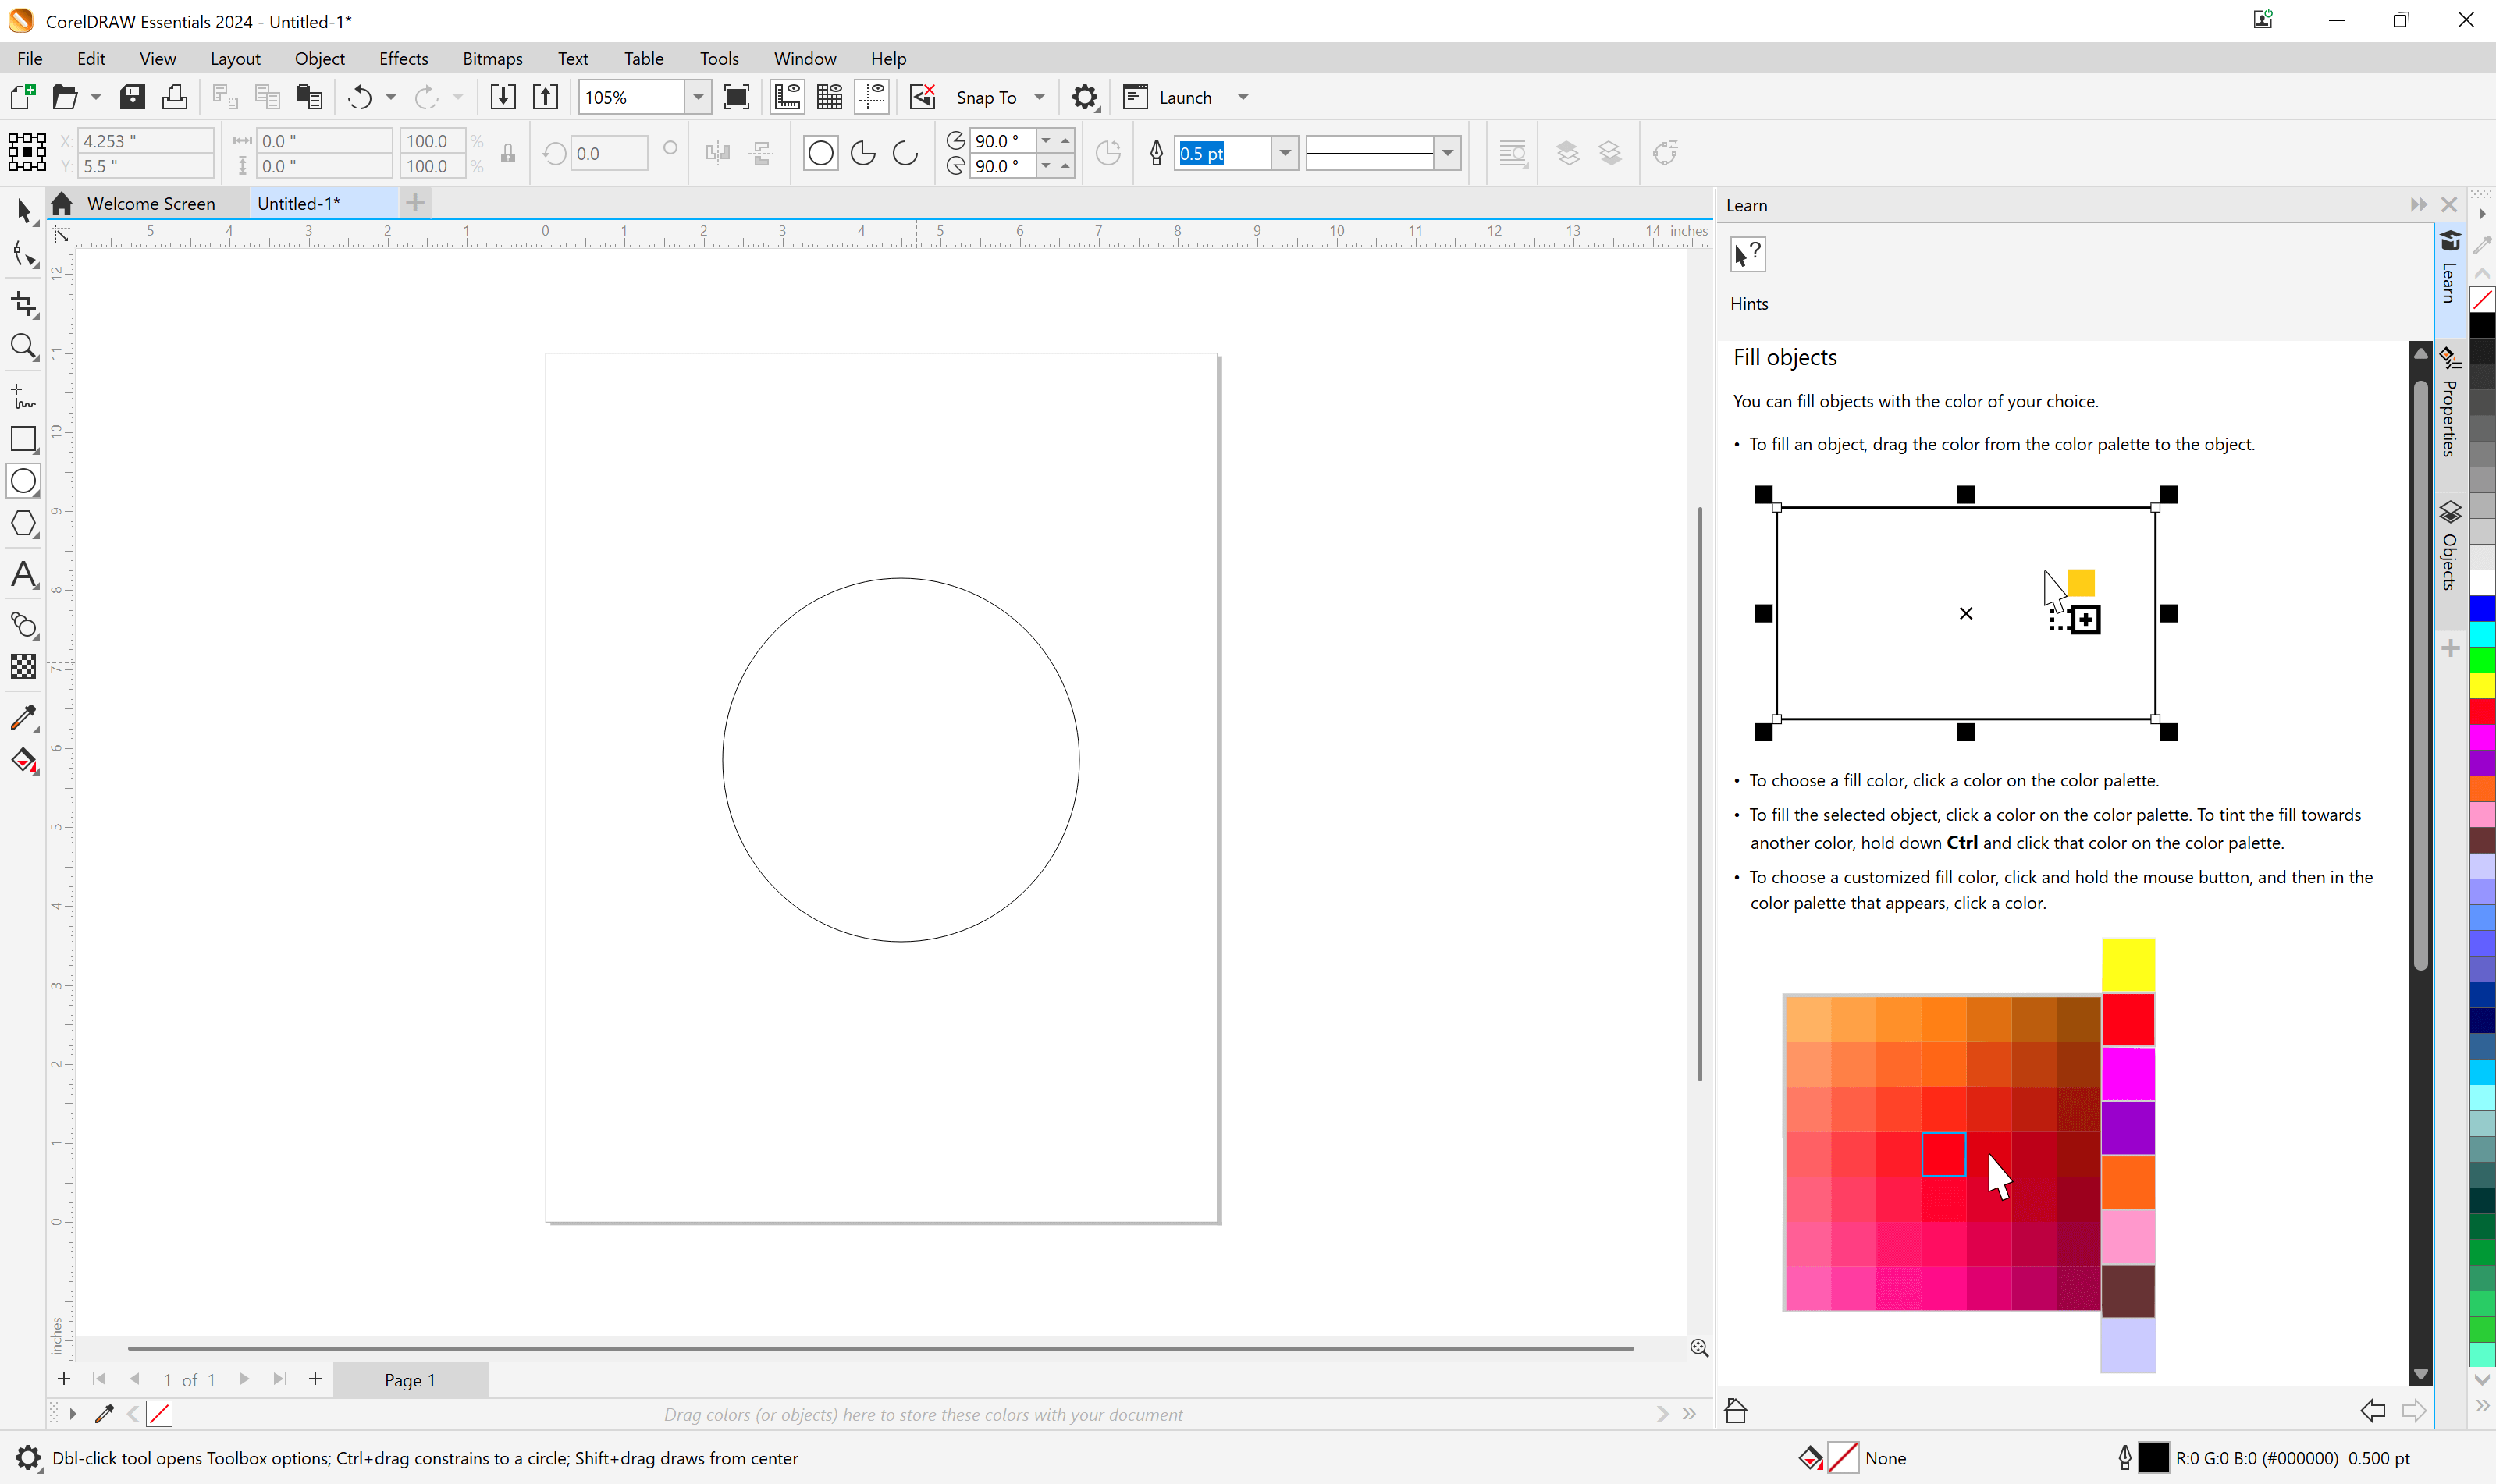
Task: Open the zoom level dropdown
Action: (x=697, y=97)
